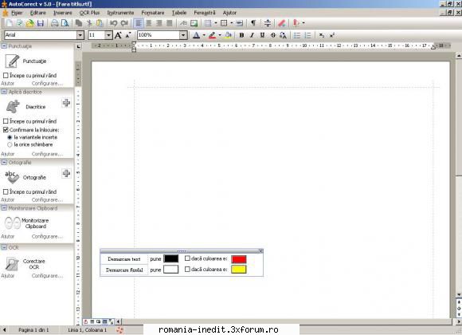This screenshot has height=335, width=462.
Task: Open the font color dropdown arrow
Action: [204, 35]
